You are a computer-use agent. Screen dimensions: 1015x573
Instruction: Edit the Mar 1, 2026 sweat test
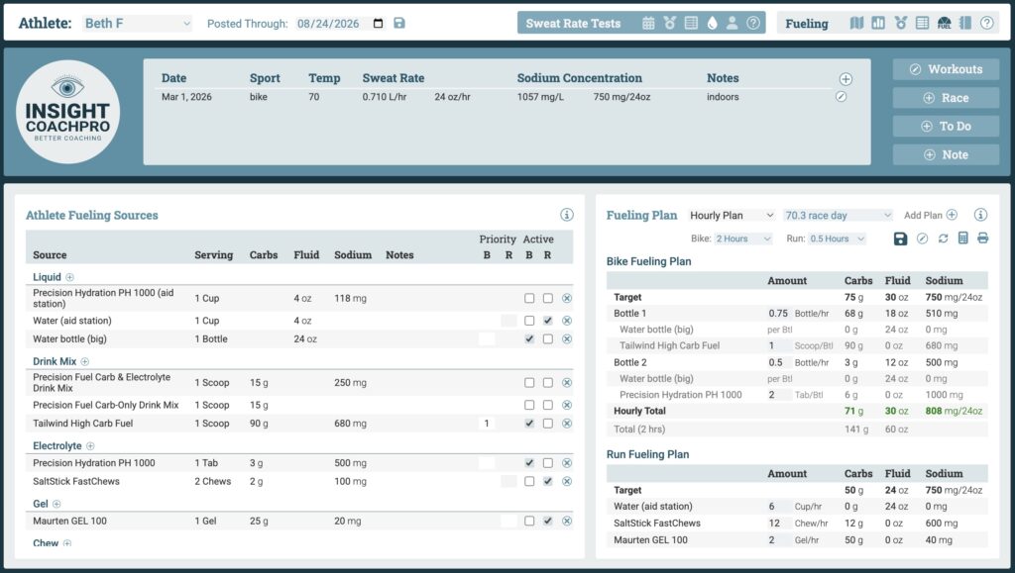[x=841, y=97]
